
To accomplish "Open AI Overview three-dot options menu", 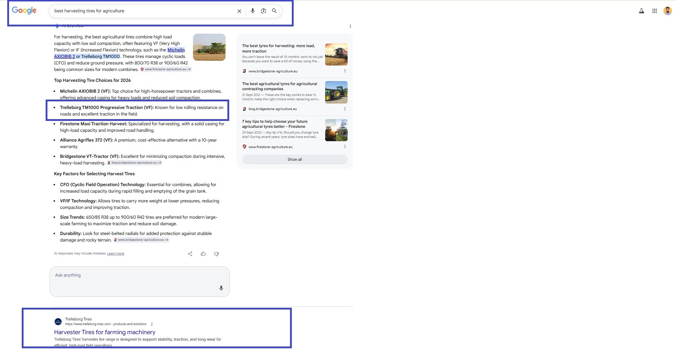I will point(350,26).
